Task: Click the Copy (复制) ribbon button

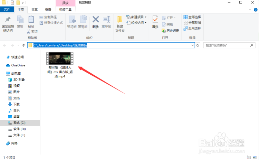Action: coord(20,22)
